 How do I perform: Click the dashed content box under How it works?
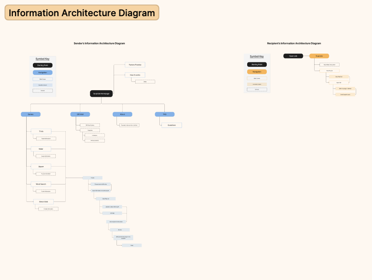tap(145, 82)
